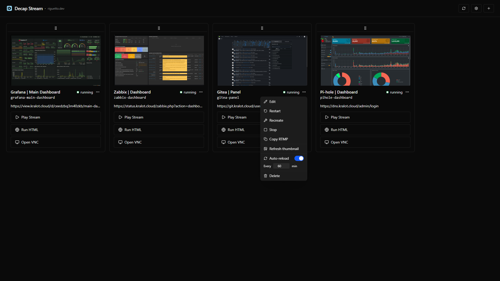This screenshot has width=500, height=281.
Task: Select Stop from the context menu
Action: (x=273, y=129)
